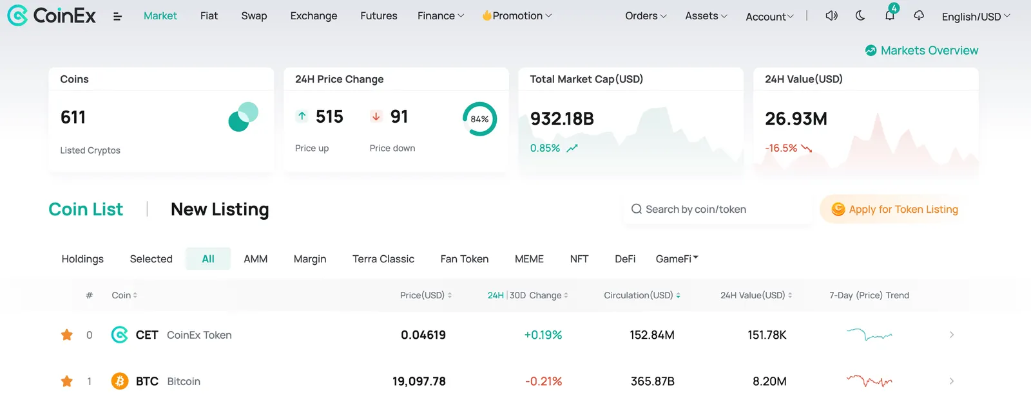
Task: Click the CET coin logo icon
Action: pos(120,335)
